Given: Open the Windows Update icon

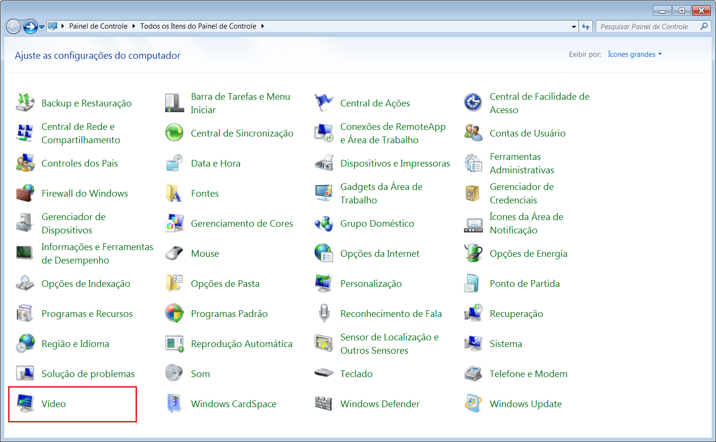Looking at the screenshot, I should pyautogui.click(x=473, y=403).
